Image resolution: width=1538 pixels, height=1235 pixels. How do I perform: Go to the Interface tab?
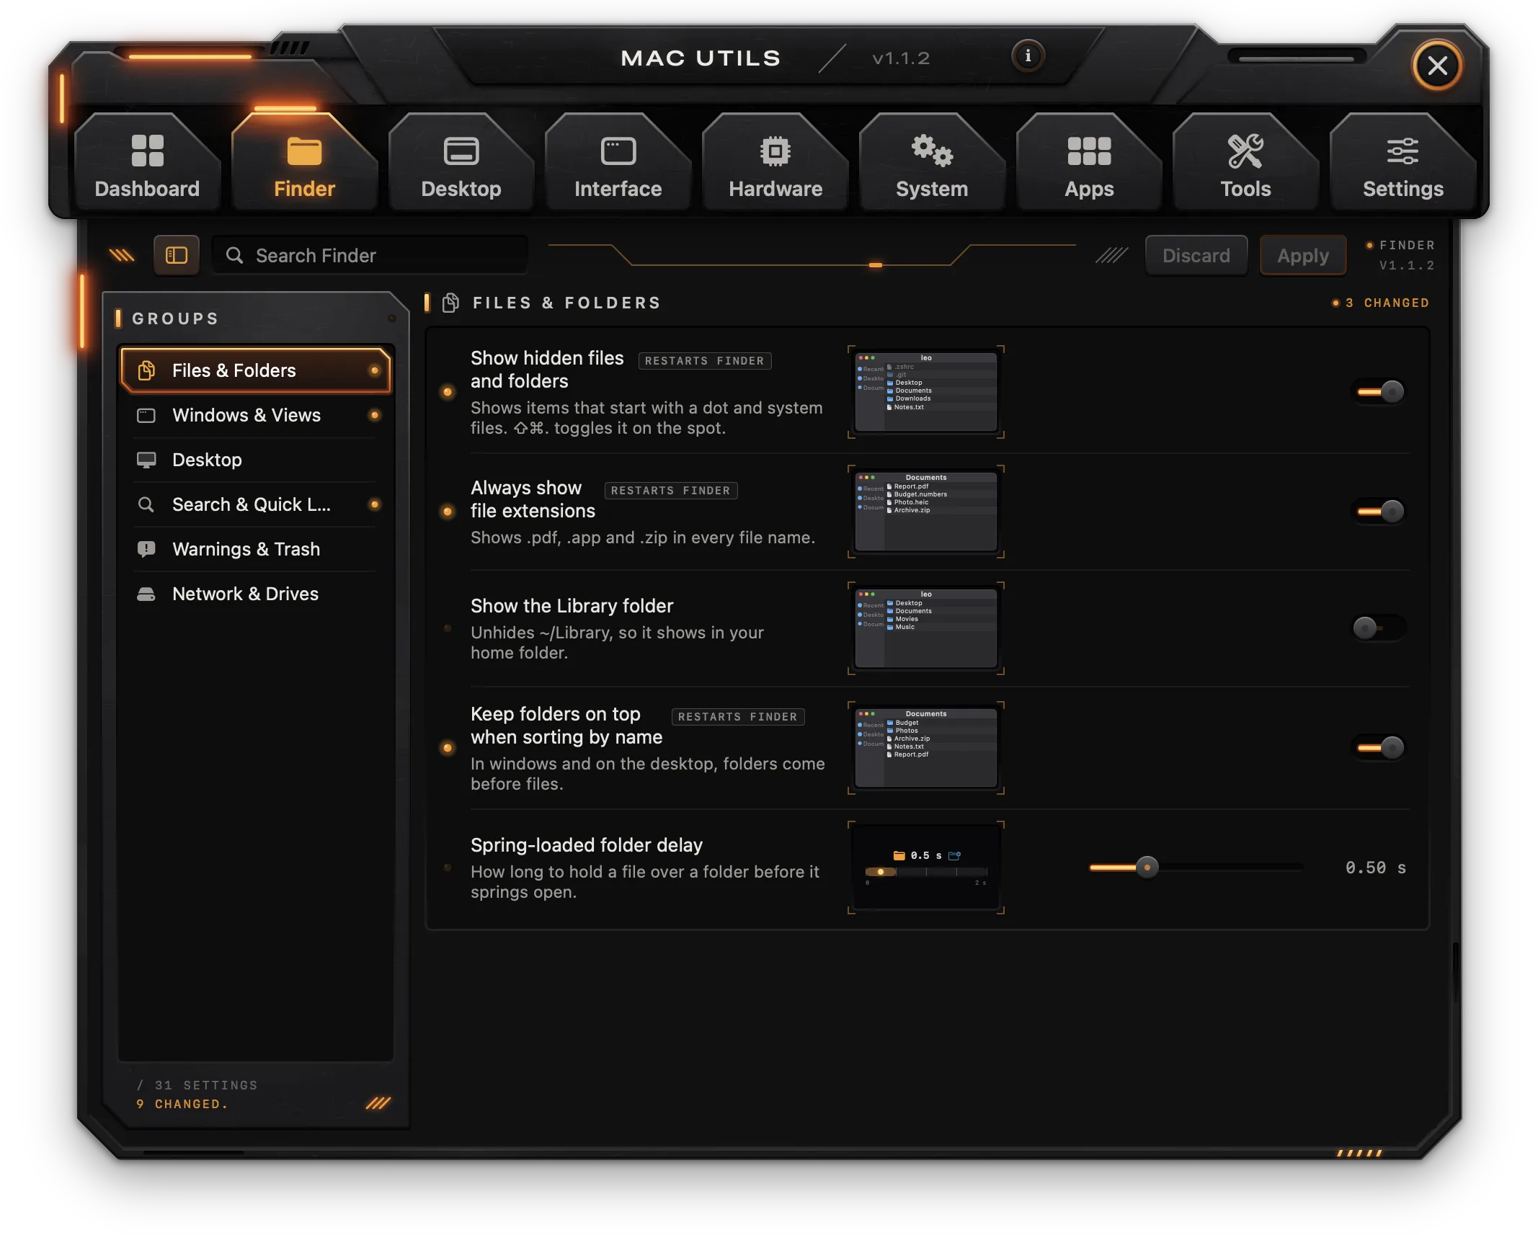[618, 163]
